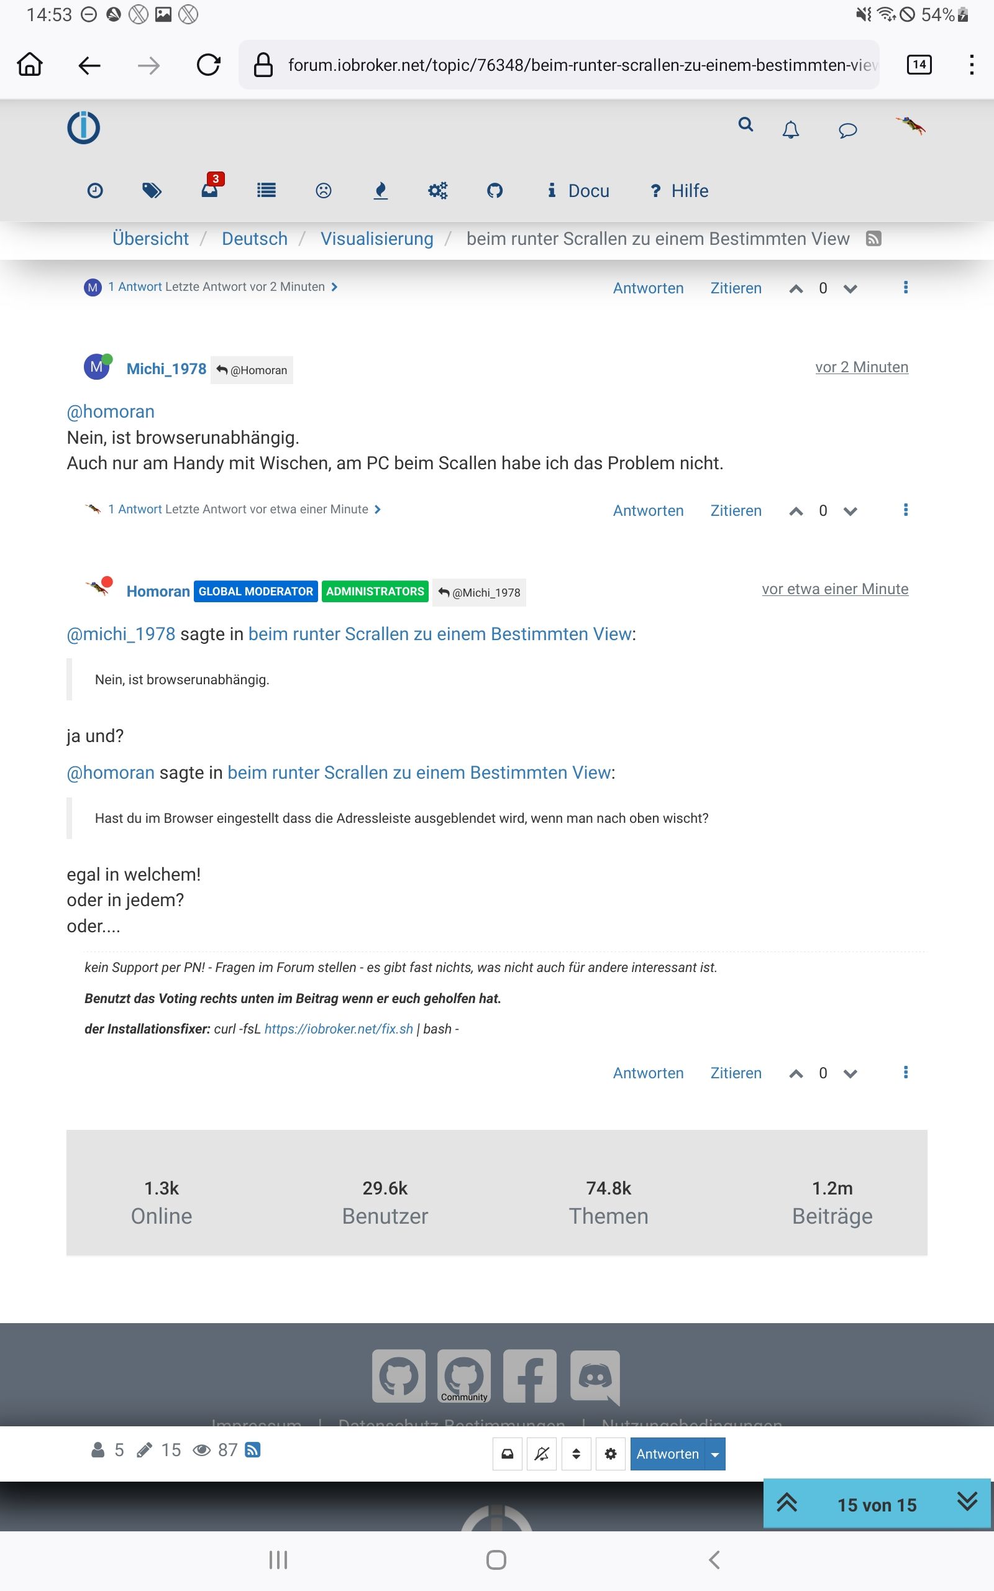The height and width of the screenshot is (1591, 994).
Task: Open the chat speech bubble icon
Action: click(847, 129)
